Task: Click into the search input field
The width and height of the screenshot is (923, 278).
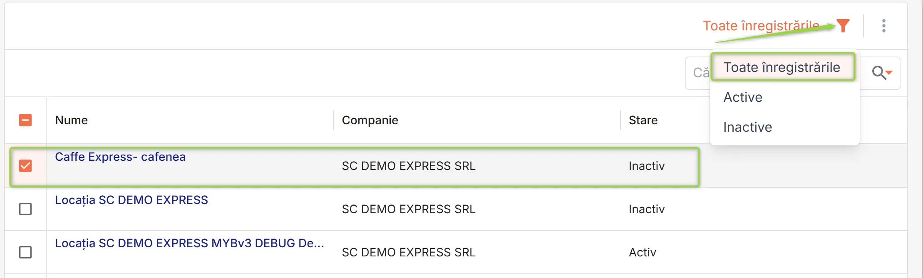Action: (698, 73)
